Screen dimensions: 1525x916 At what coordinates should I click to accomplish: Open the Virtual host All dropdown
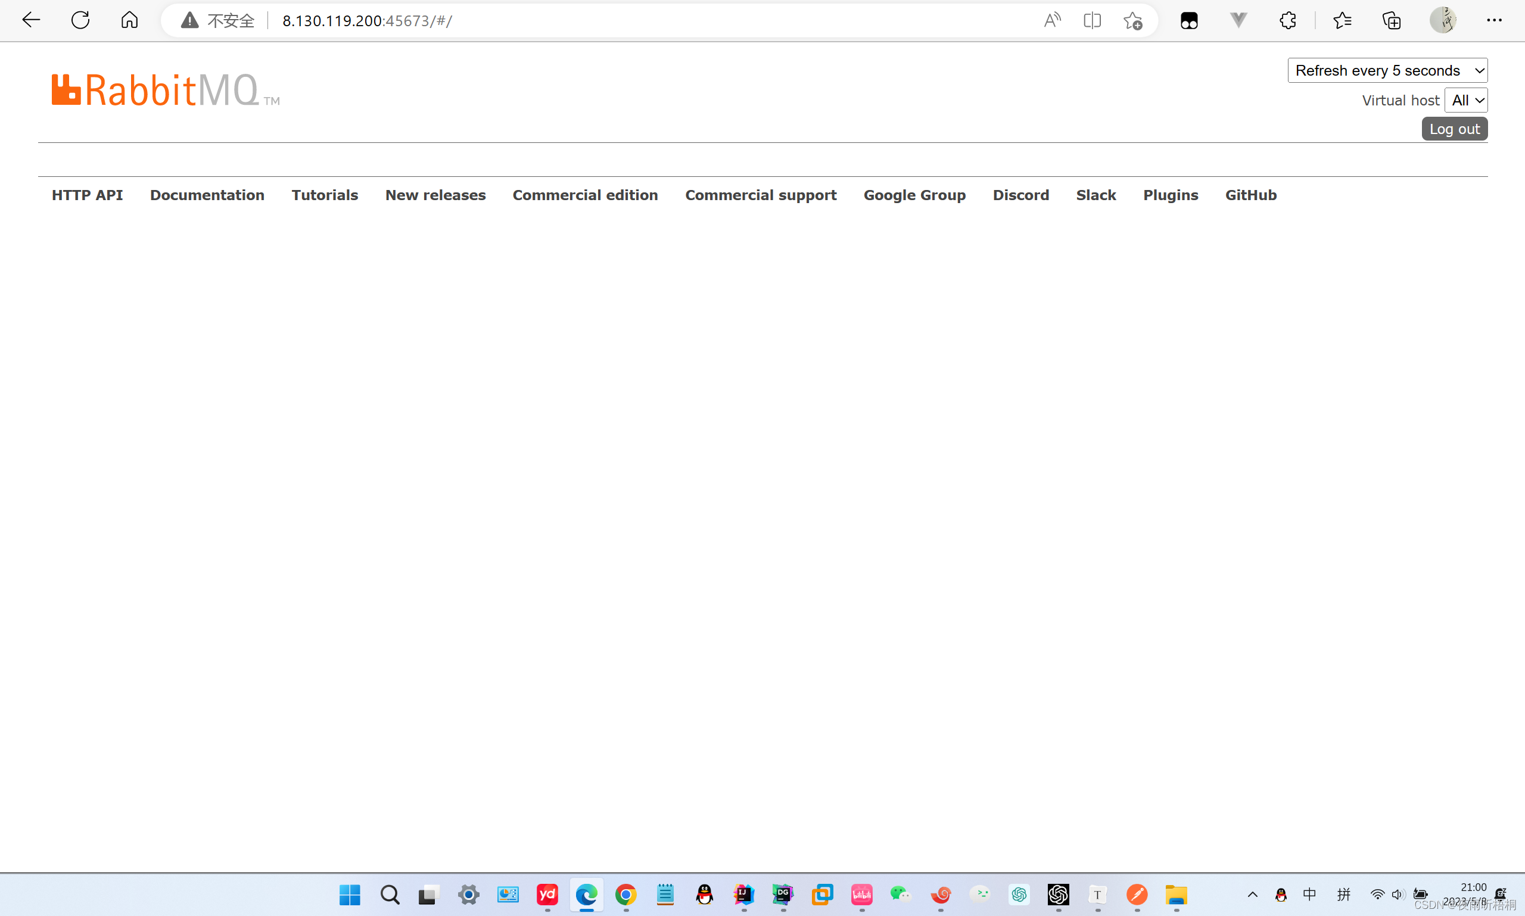point(1466,100)
